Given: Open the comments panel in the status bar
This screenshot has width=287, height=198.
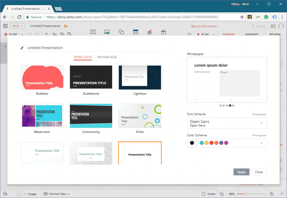Looking at the screenshot, I should point(6,194).
